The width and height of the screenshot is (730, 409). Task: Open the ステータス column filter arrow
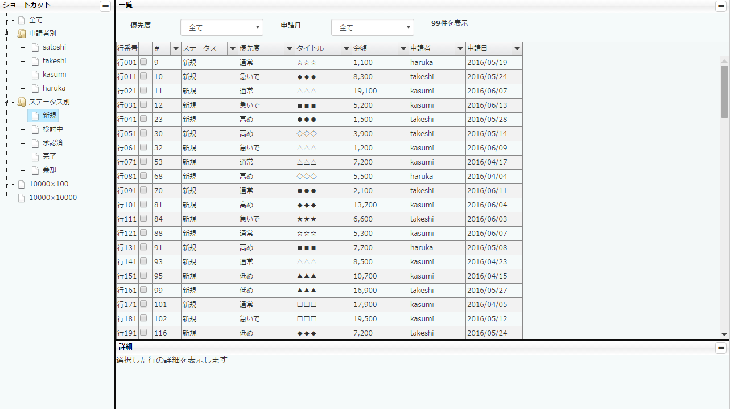click(x=232, y=49)
